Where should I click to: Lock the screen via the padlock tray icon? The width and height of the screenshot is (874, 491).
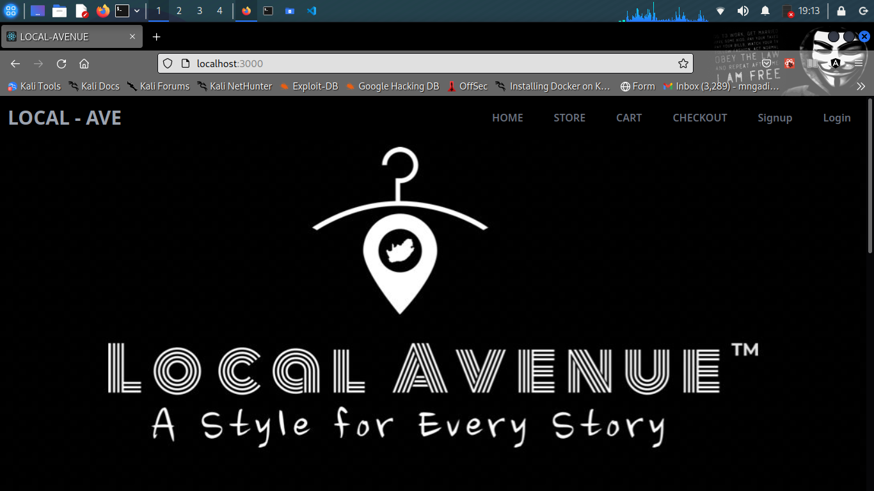point(841,10)
